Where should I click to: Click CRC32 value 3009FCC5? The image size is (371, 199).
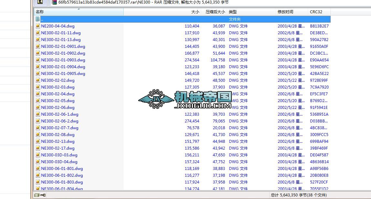pos(319,135)
